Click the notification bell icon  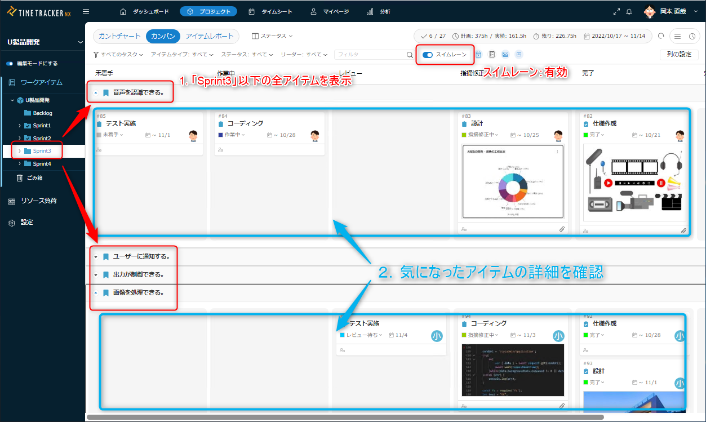pos(629,12)
